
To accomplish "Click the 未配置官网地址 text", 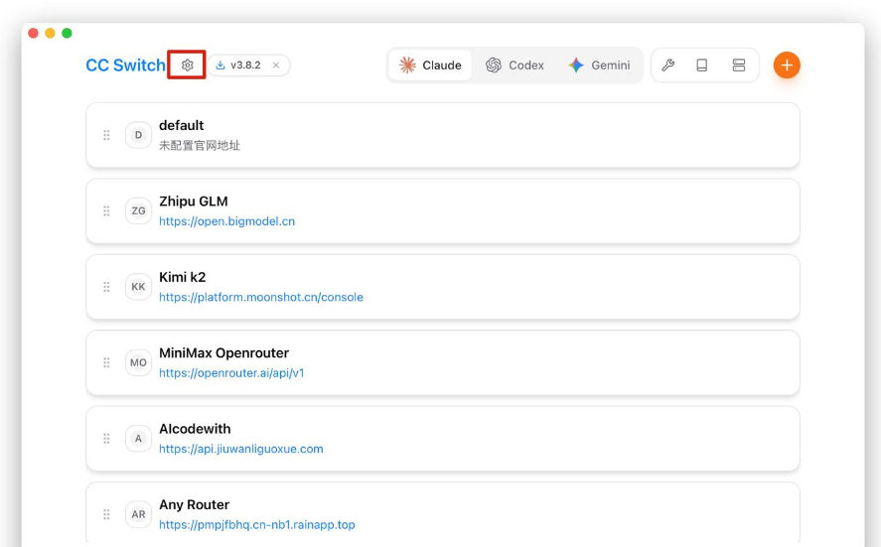I will [x=200, y=146].
